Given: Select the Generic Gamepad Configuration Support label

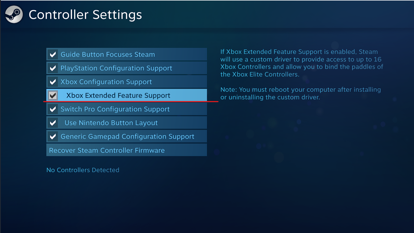Looking at the screenshot, I should click(127, 136).
